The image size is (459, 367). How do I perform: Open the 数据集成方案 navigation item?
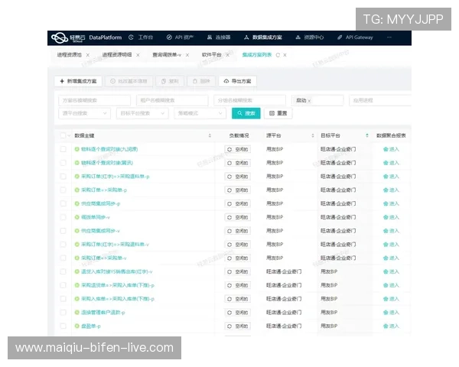pyautogui.click(x=263, y=37)
